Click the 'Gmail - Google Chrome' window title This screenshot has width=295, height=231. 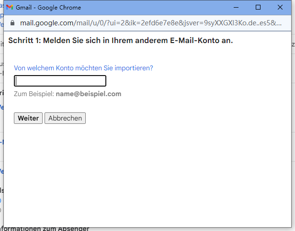48,8
